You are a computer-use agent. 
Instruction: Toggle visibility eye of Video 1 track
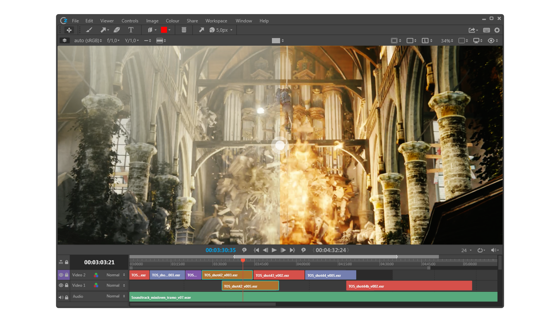coord(61,285)
